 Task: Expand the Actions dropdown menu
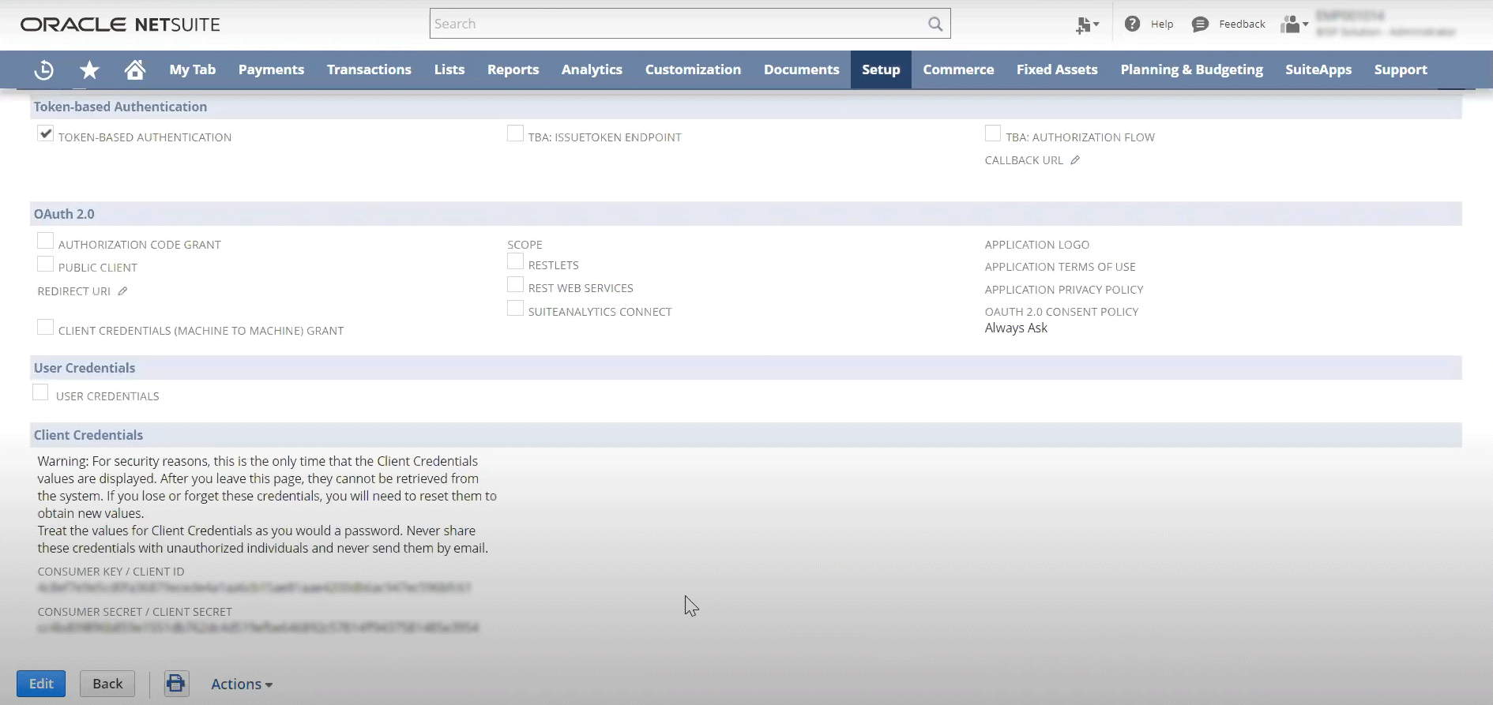(x=242, y=684)
